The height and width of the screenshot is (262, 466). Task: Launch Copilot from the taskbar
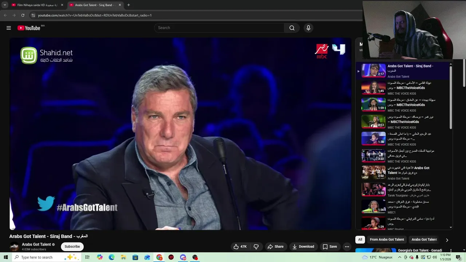coord(100,257)
